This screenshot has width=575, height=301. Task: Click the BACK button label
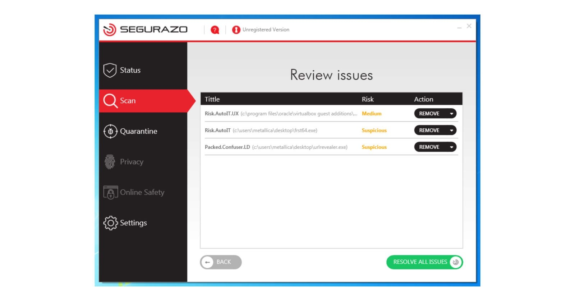[224, 262]
